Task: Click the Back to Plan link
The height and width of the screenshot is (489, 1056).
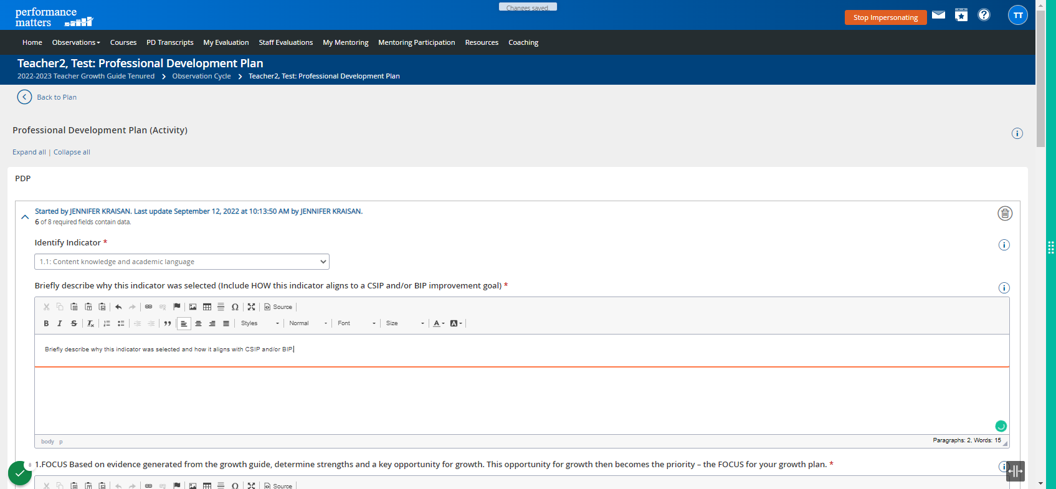Action: pos(57,97)
